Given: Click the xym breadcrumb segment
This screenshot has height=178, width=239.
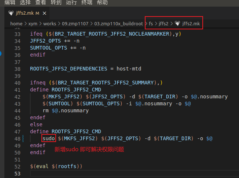Looking at the screenshot, I should 33,23.
